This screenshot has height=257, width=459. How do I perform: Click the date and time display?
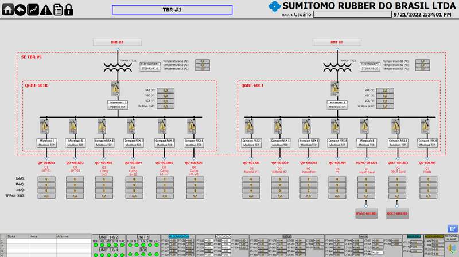[x=422, y=14]
